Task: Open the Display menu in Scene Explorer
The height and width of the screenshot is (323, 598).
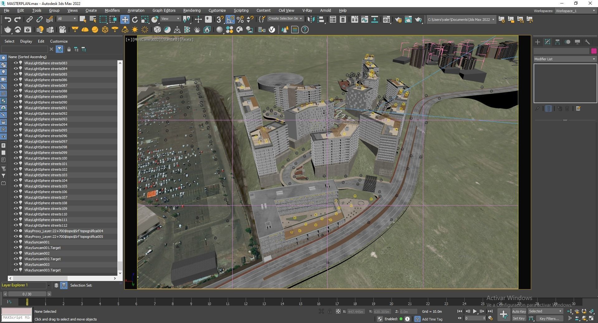Action: 26,41
